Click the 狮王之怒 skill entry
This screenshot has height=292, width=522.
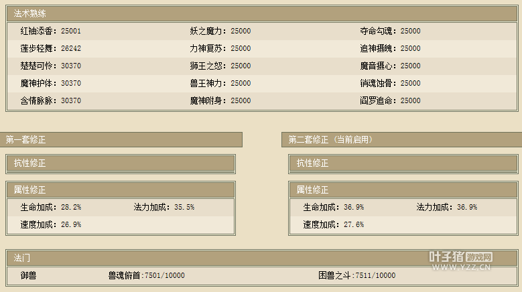(x=220, y=66)
